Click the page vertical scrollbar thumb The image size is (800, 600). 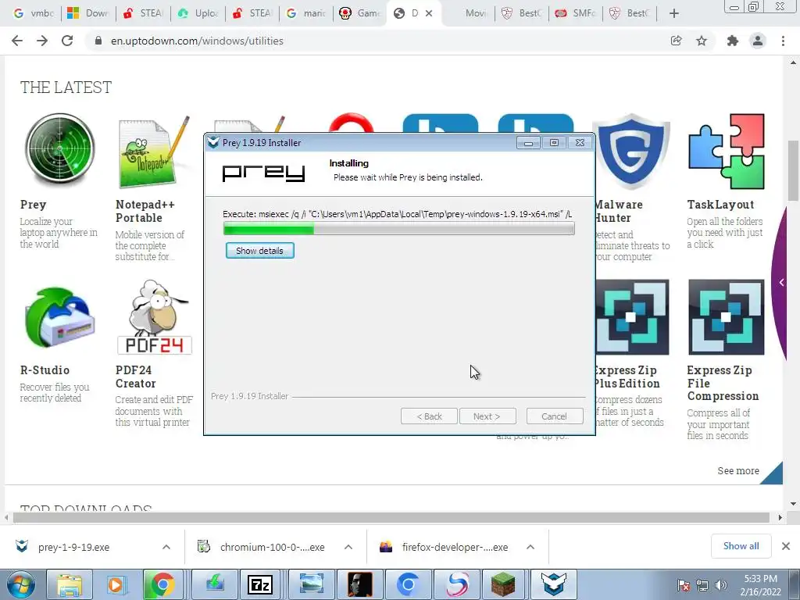click(793, 170)
